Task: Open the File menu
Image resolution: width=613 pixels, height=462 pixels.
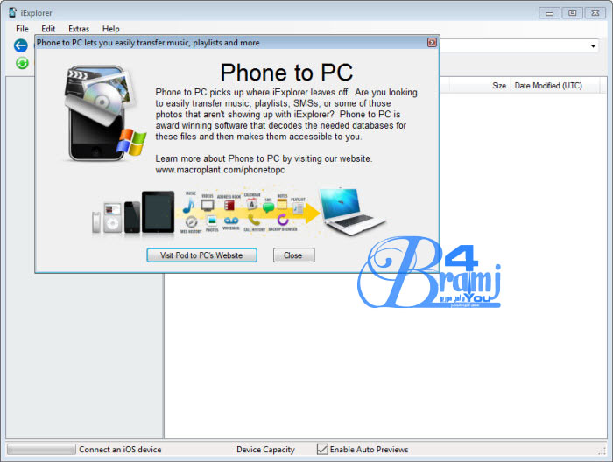Action: point(22,29)
